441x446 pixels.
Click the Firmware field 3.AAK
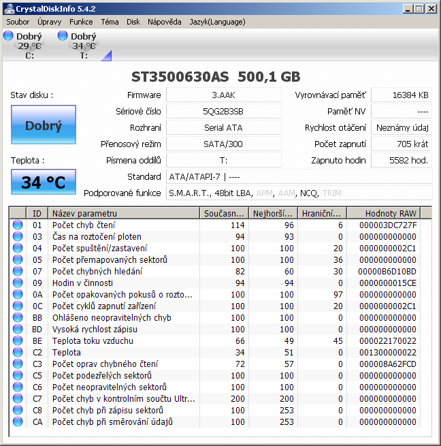223,95
